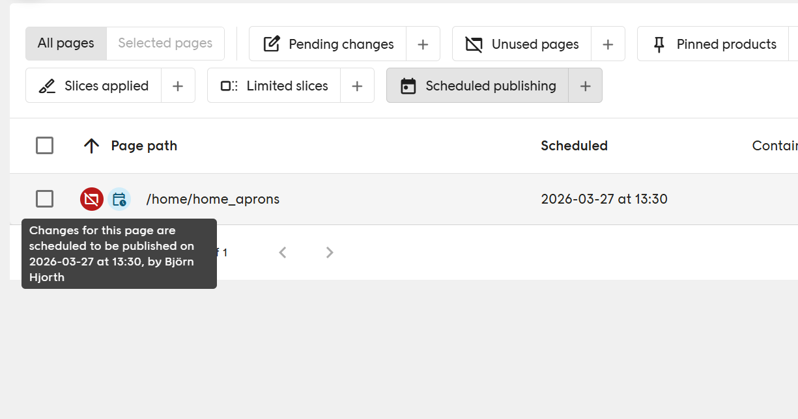This screenshot has height=419, width=798.
Task: Apply the Pending changes filter
Action: coord(328,44)
